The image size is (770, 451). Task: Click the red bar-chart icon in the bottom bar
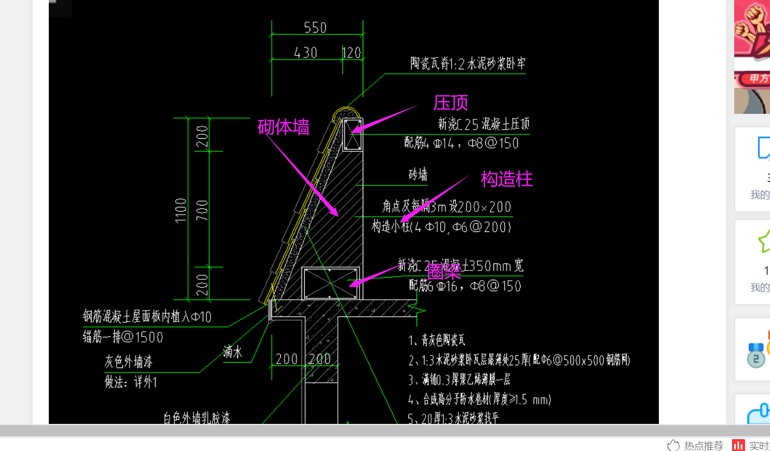pos(738,445)
